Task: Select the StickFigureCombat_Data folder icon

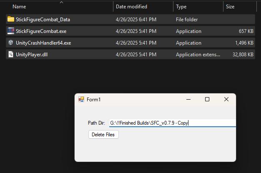Action: 11,19
